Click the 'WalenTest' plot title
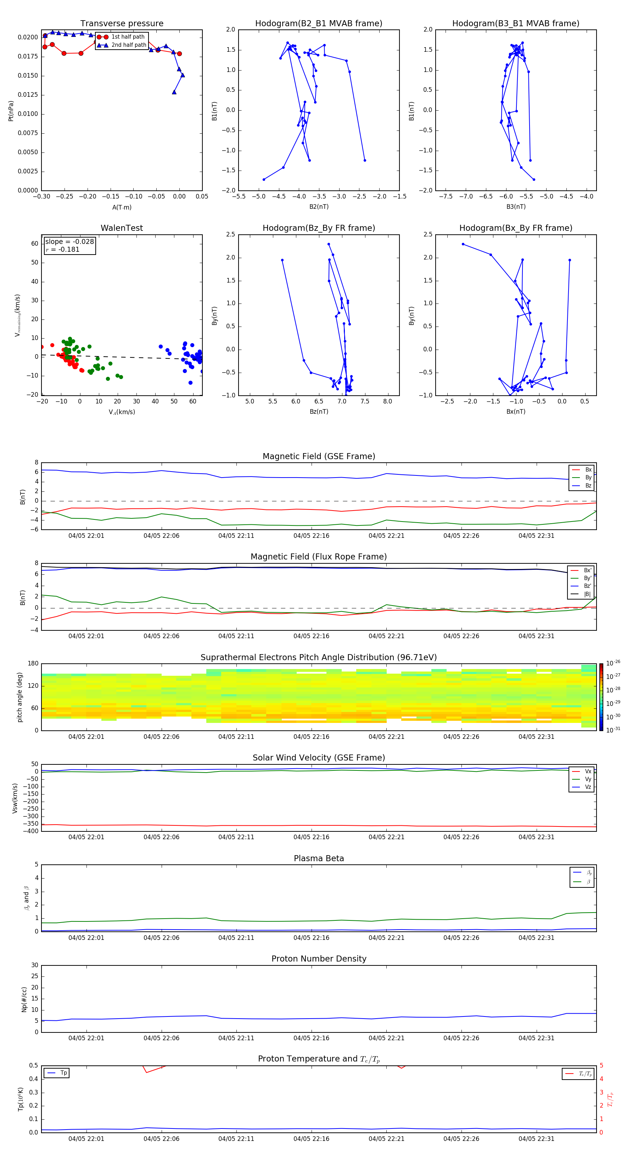The width and height of the screenshot is (638, 1170). 122,228
